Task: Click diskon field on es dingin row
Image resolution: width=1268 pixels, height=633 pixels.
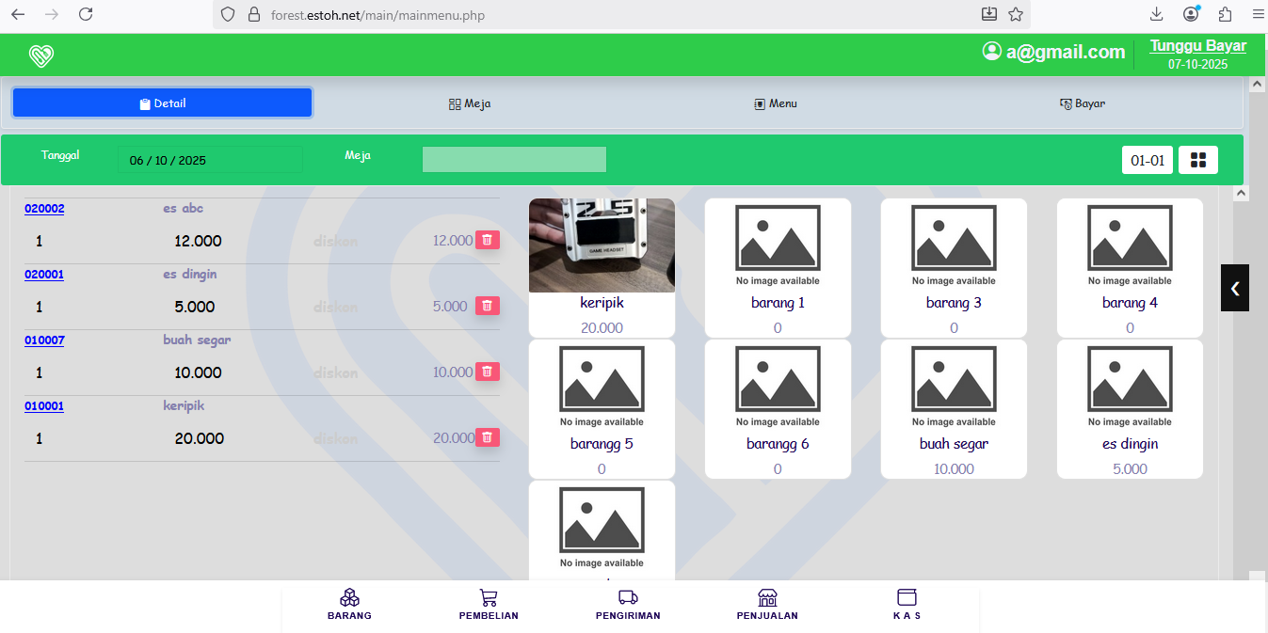Action: pyautogui.click(x=336, y=307)
